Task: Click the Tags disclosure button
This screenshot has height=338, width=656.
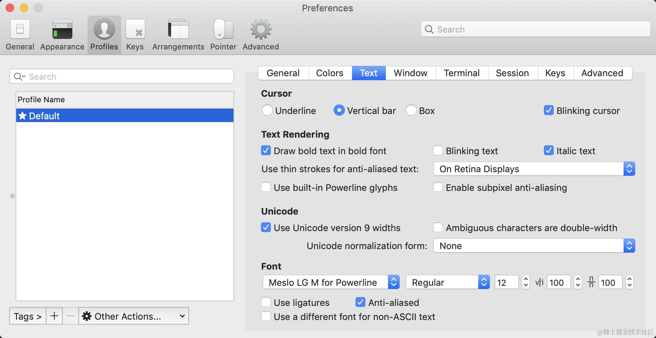Action: coord(27,316)
